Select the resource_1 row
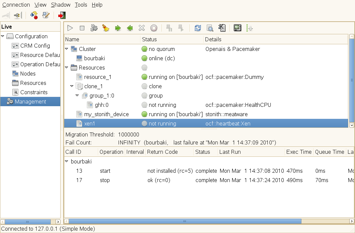The height and width of the screenshot is (233, 355). click(x=98, y=77)
